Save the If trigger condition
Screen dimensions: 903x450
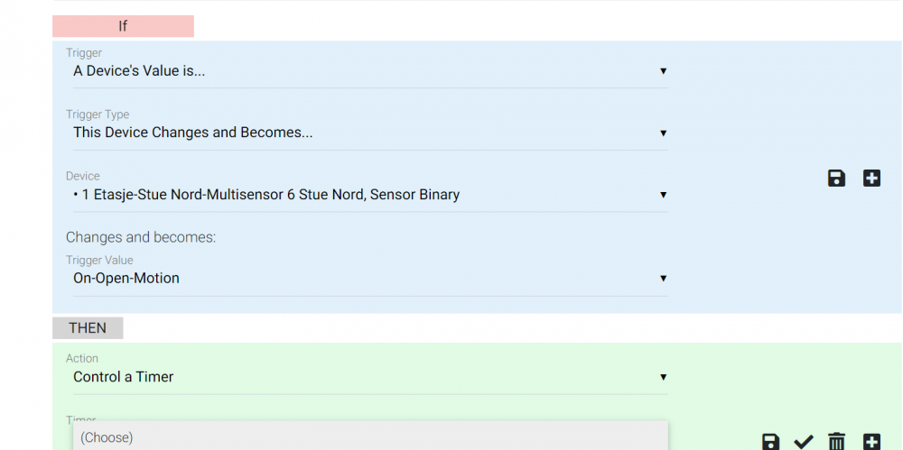[836, 179]
